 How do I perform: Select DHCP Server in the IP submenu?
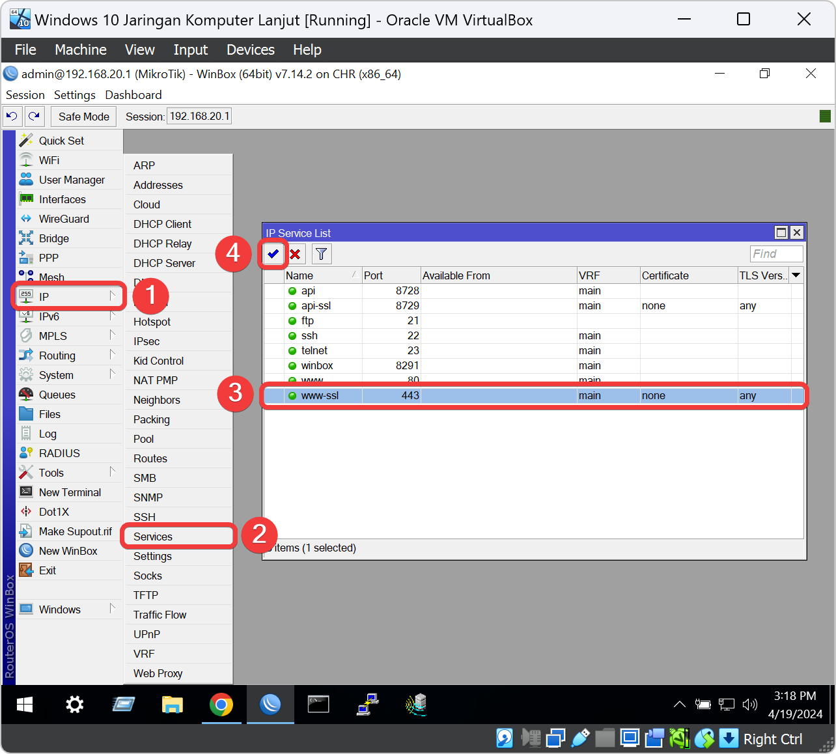(x=178, y=263)
